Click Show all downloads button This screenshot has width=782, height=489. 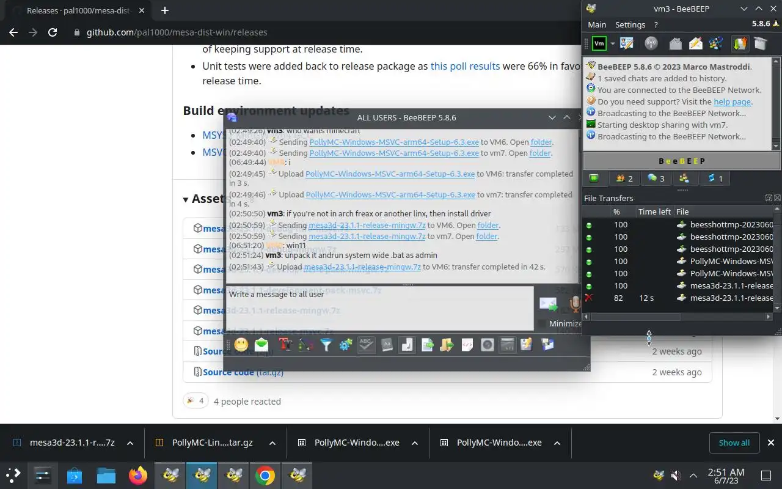(734, 443)
